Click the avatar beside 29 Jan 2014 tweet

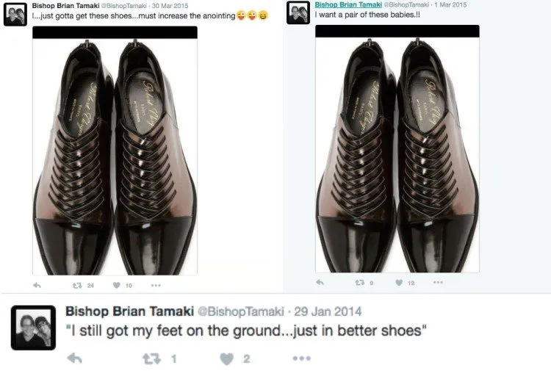point(33,328)
